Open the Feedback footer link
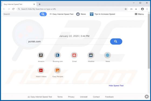 [109, 97]
